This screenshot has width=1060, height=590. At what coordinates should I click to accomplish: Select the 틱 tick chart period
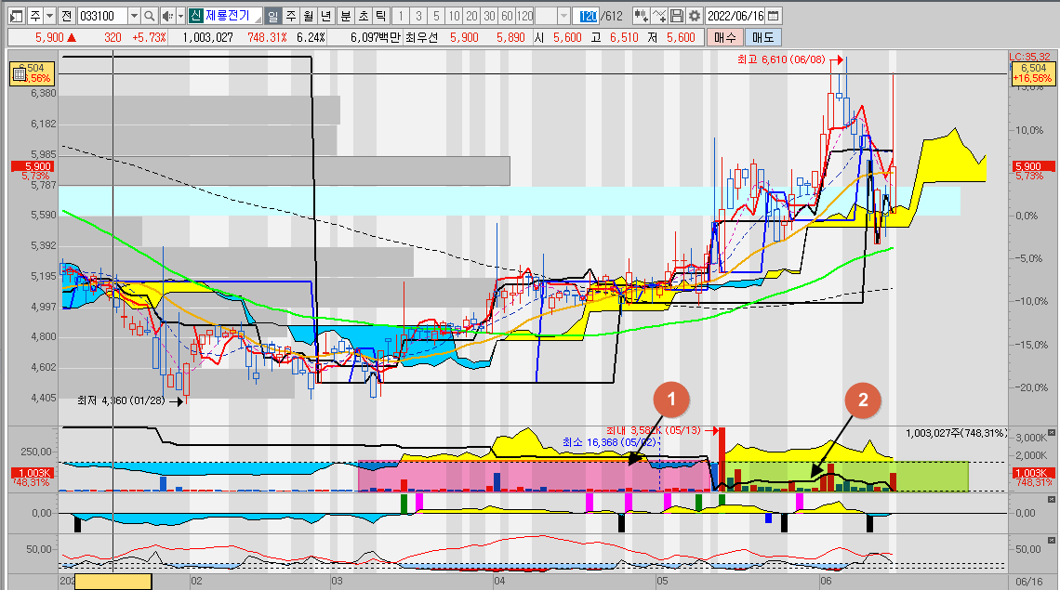click(380, 16)
